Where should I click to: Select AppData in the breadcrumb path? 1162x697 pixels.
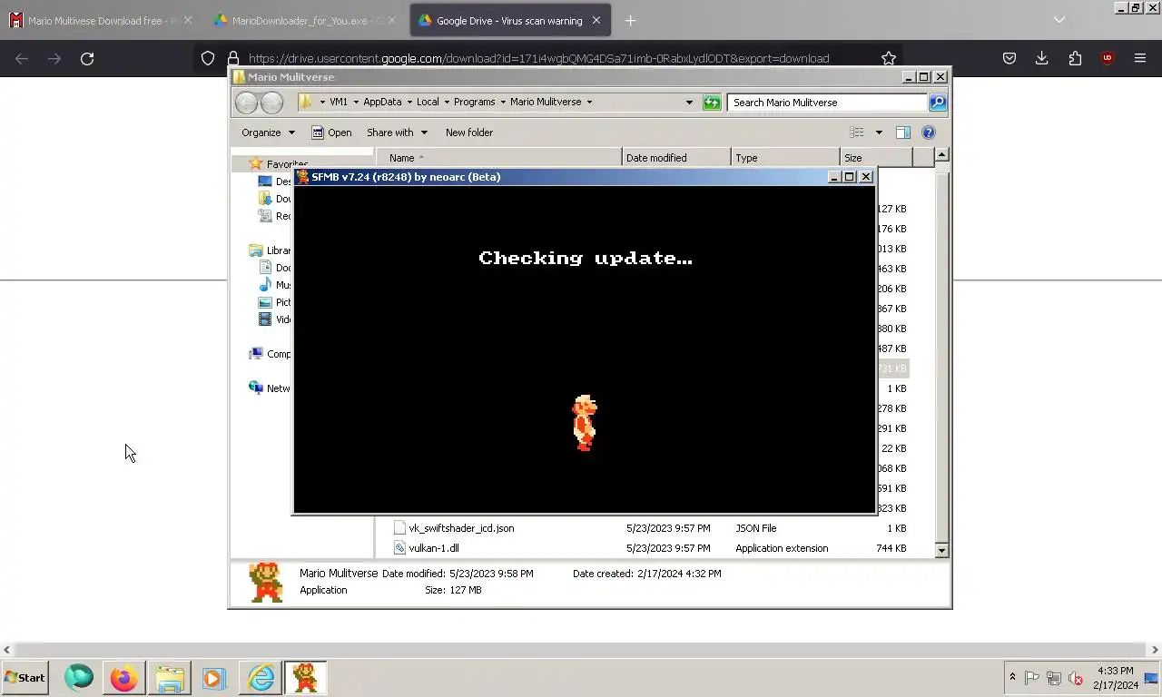(x=382, y=102)
